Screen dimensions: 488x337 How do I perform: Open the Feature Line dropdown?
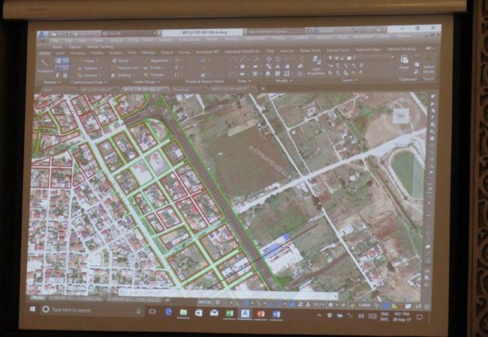[127, 68]
